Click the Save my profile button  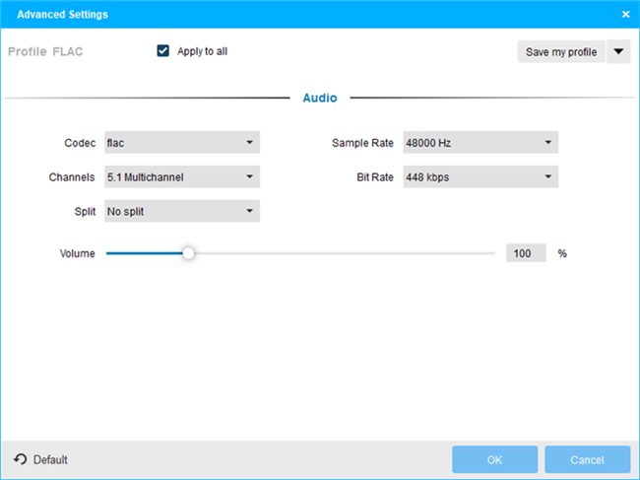coord(561,52)
